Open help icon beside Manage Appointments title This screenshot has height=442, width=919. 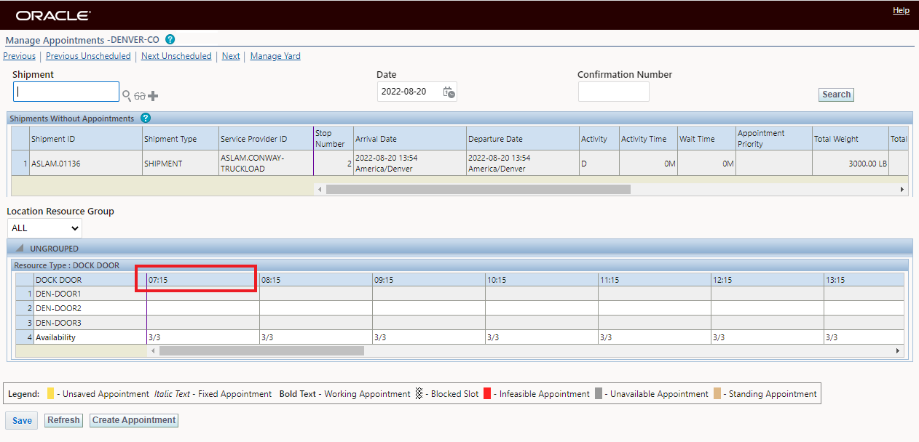170,40
